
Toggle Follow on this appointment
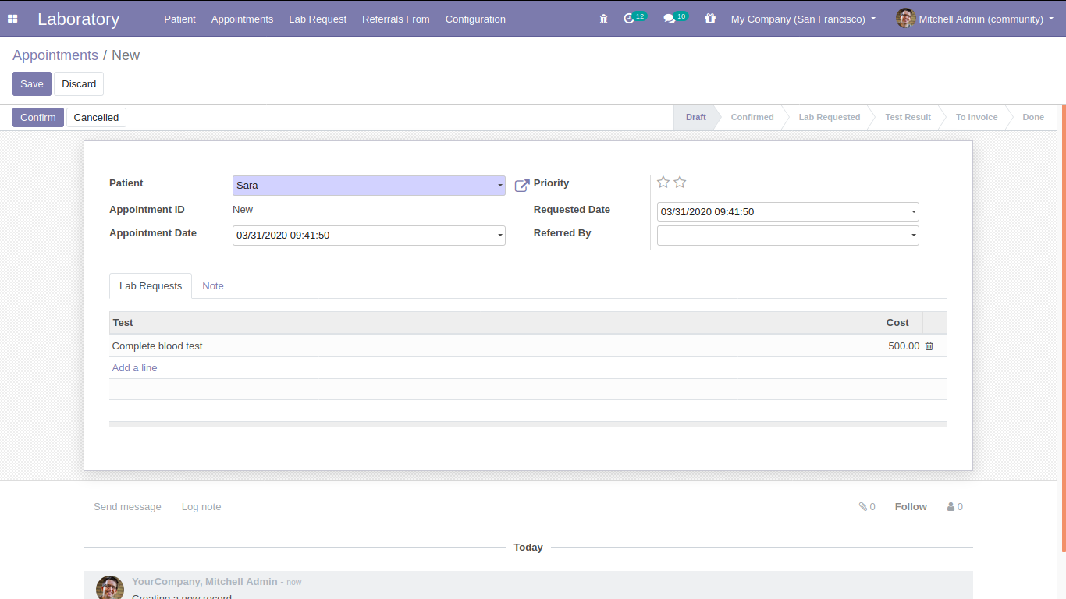pos(911,507)
